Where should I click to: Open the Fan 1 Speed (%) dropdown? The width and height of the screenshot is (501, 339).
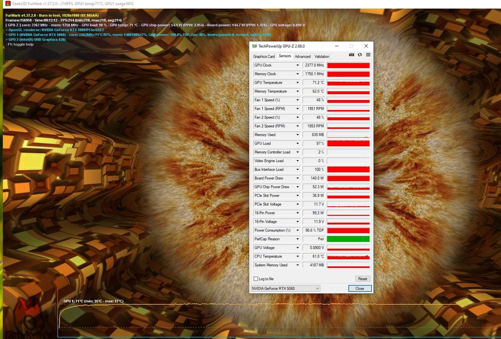pos(298,100)
